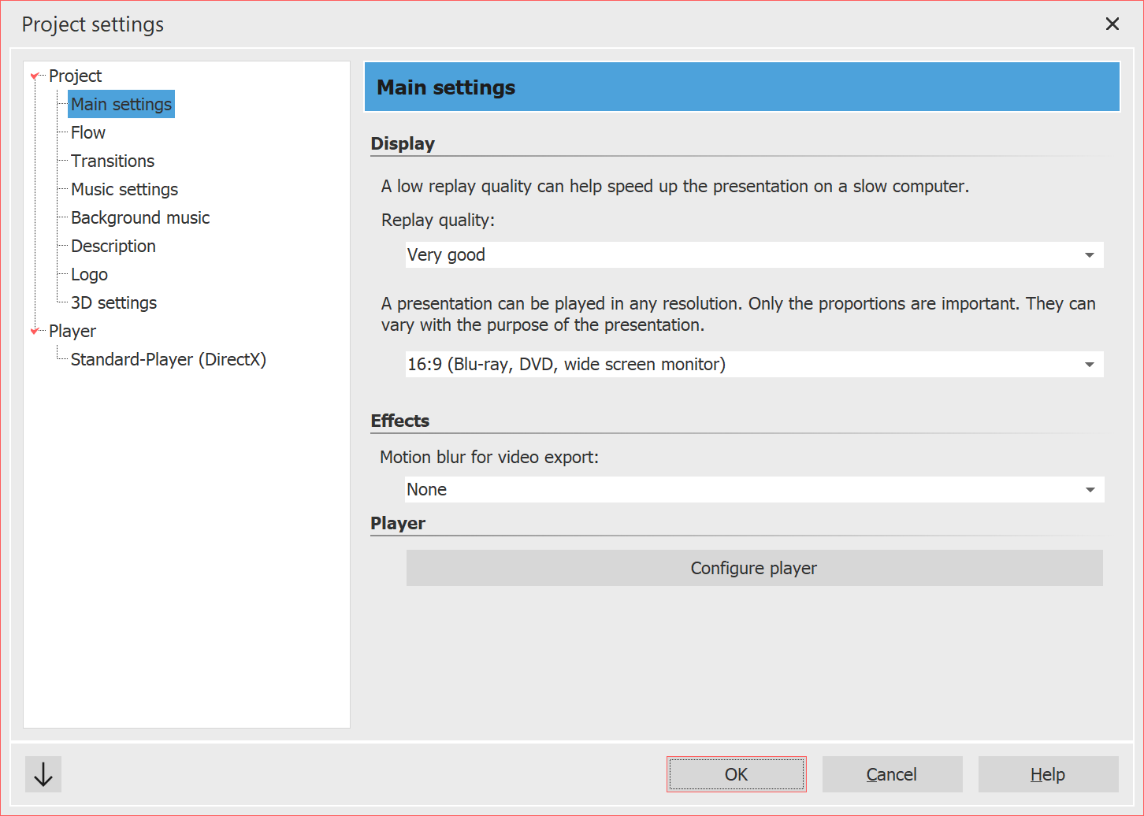This screenshot has width=1144, height=816.
Task: Collapse the Player tree branch
Action: [x=35, y=331]
